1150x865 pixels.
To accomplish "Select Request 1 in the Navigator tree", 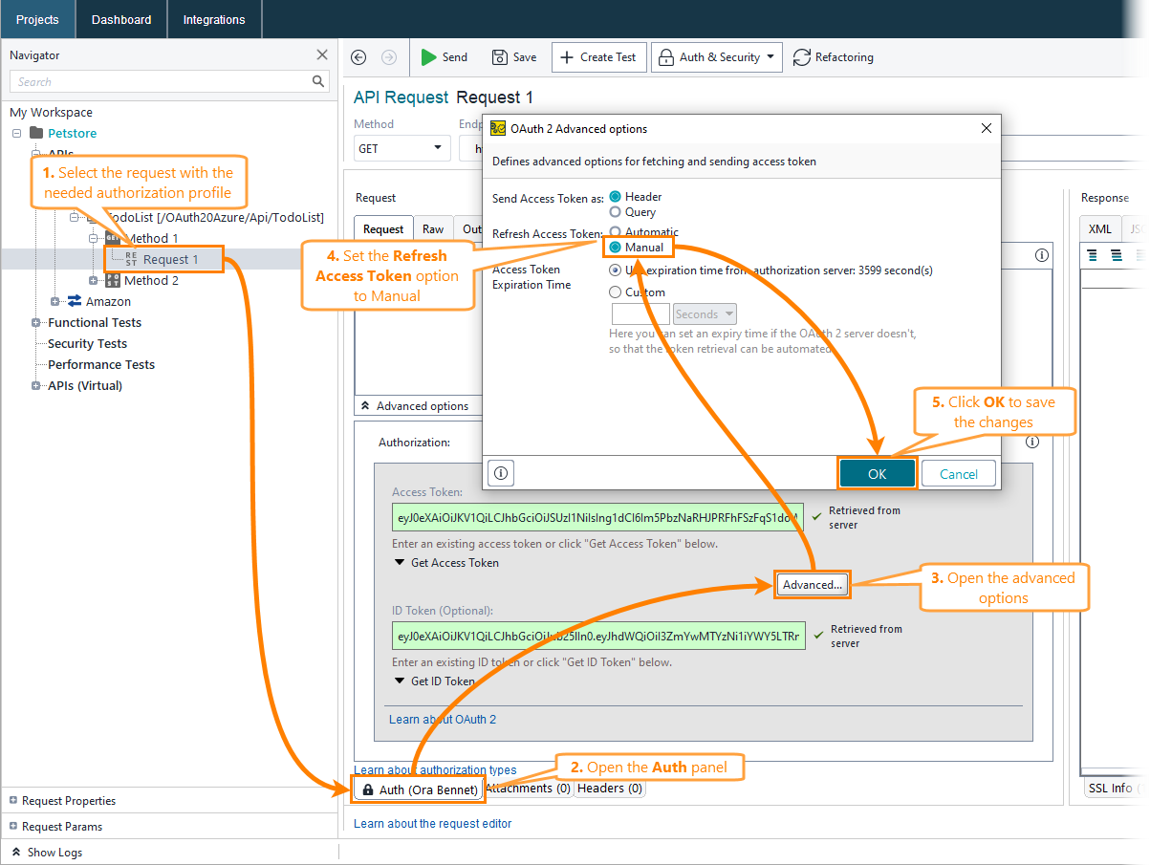I will pyautogui.click(x=171, y=259).
